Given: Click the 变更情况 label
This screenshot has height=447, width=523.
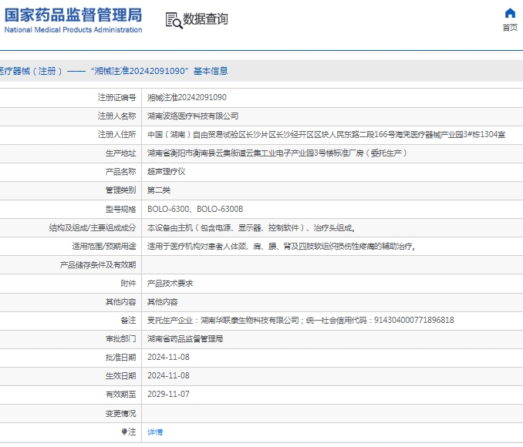Looking at the screenshot, I should [x=121, y=414].
